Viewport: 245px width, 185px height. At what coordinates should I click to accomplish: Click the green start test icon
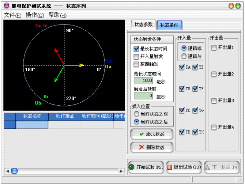pos(132,167)
